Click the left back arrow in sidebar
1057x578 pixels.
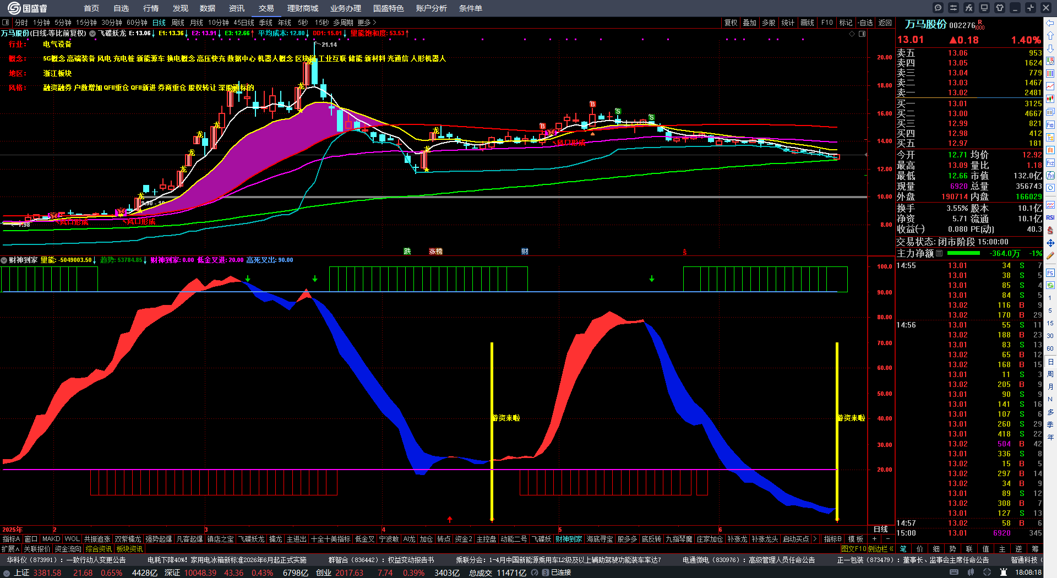pyautogui.click(x=1050, y=23)
